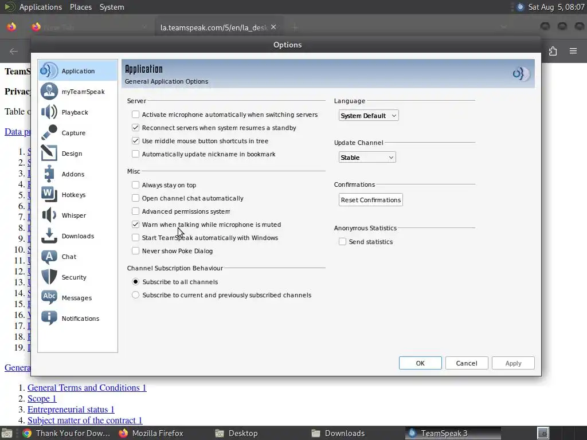
Task: Uncheck Warn when talking while microphone is muted
Action: pyautogui.click(x=135, y=224)
